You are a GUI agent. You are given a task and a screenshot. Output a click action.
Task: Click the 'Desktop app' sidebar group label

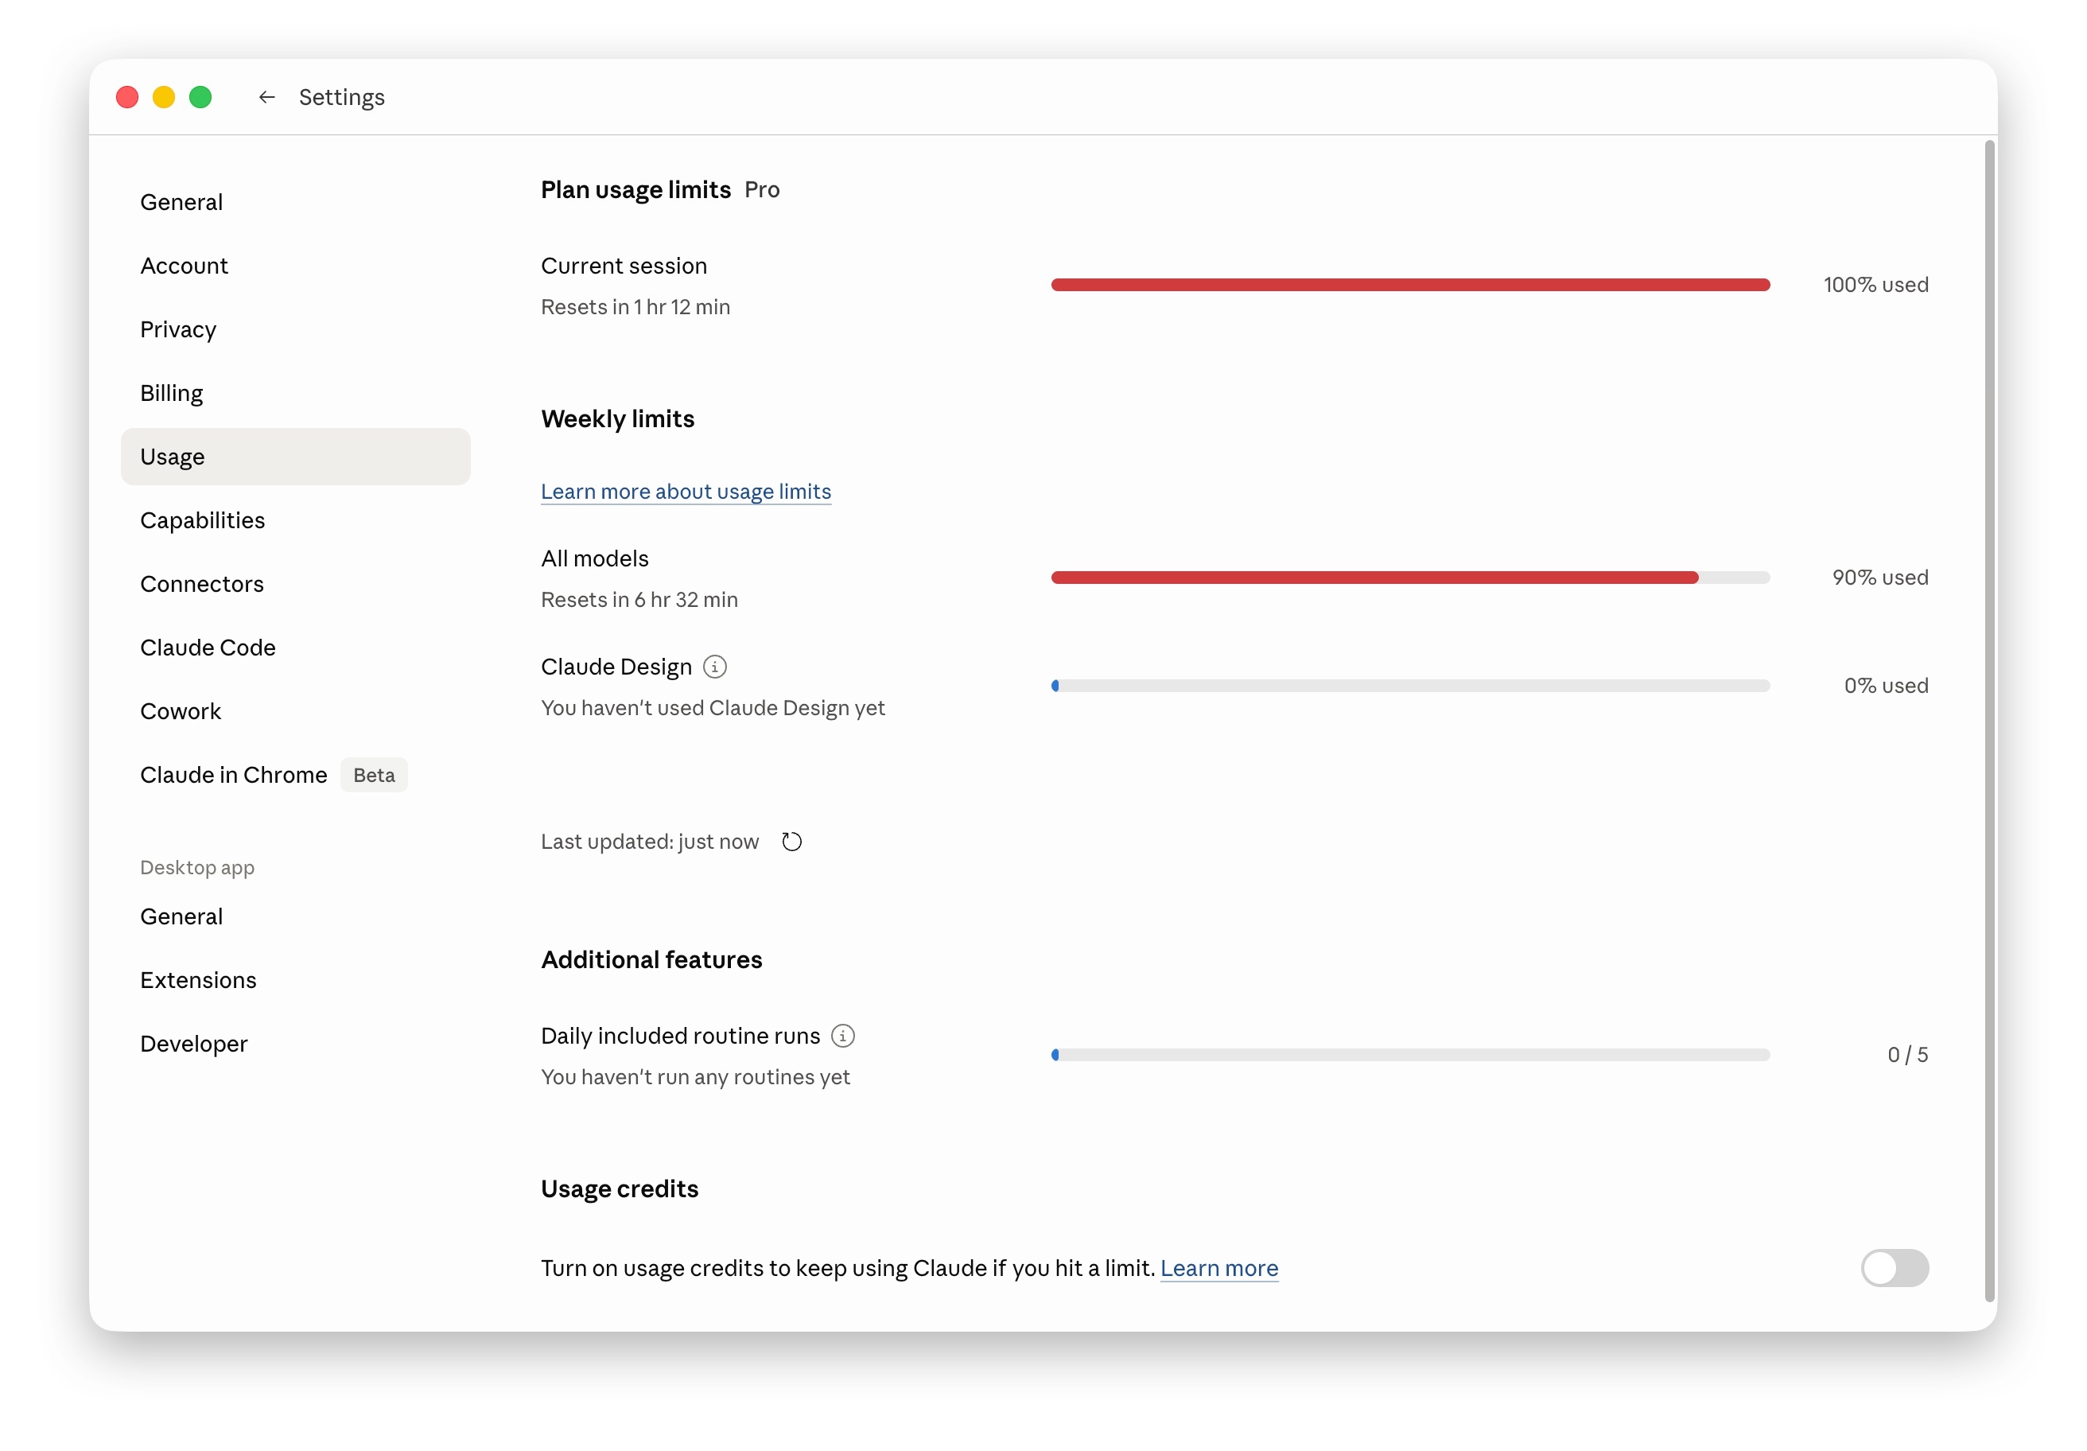[197, 867]
